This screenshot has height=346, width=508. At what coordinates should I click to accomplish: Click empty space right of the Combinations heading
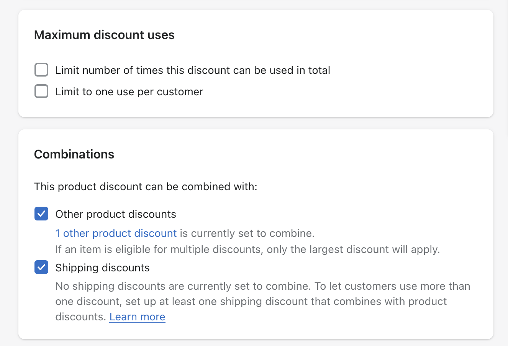click(x=306, y=154)
